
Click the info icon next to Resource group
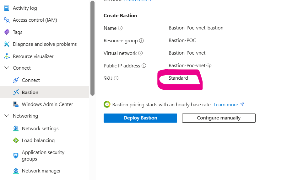(x=141, y=41)
